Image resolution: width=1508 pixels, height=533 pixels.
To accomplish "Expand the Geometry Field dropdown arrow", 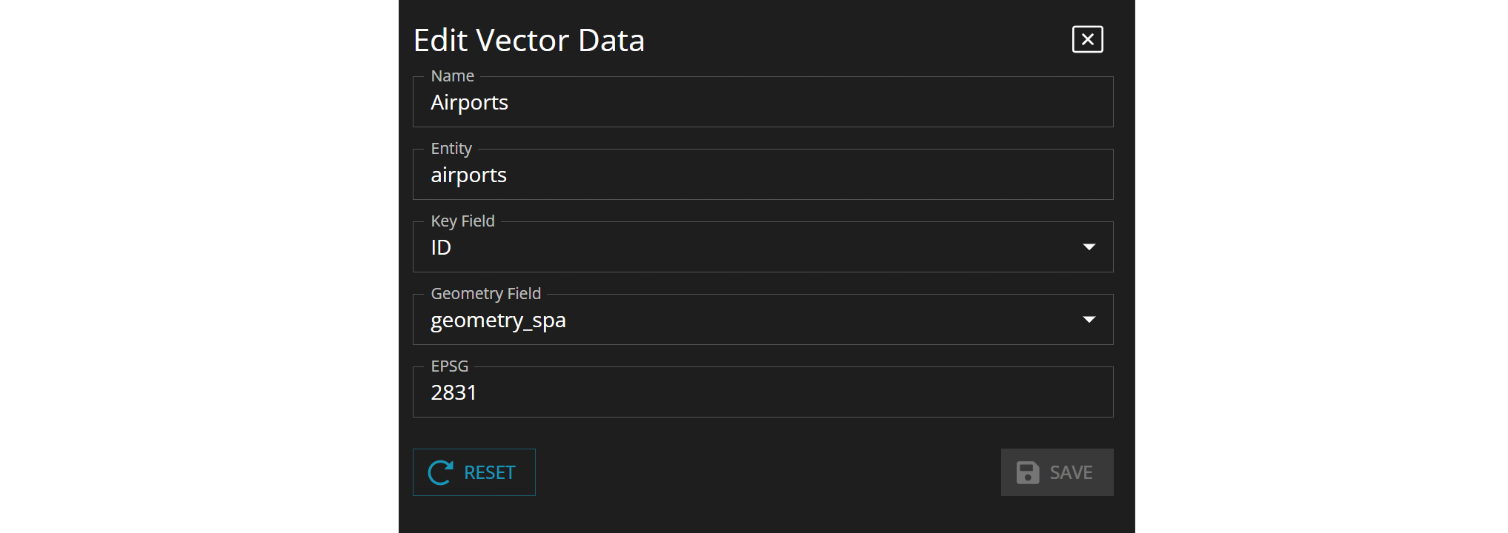I will 1089,320.
